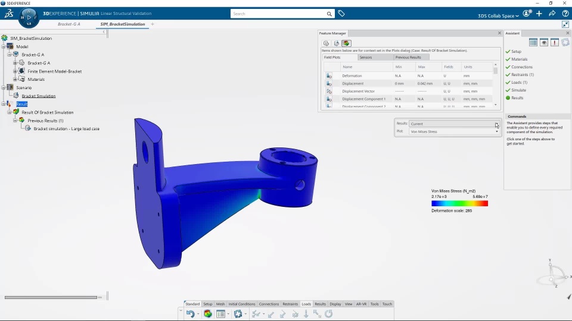Screen dimensions: 572x321
Task: Click the plus Add icon in top bar
Action: coord(539,14)
